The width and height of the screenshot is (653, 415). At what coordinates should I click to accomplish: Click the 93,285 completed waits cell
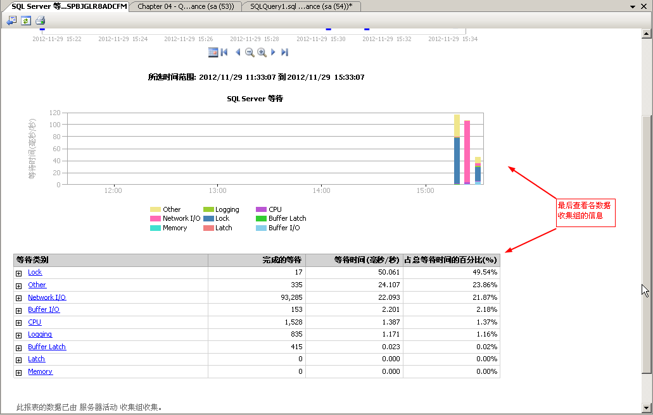click(257, 297)
